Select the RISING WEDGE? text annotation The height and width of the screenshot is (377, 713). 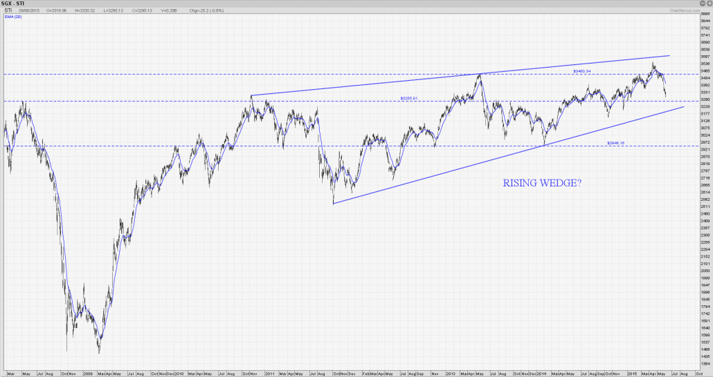(x=542, y=184)
